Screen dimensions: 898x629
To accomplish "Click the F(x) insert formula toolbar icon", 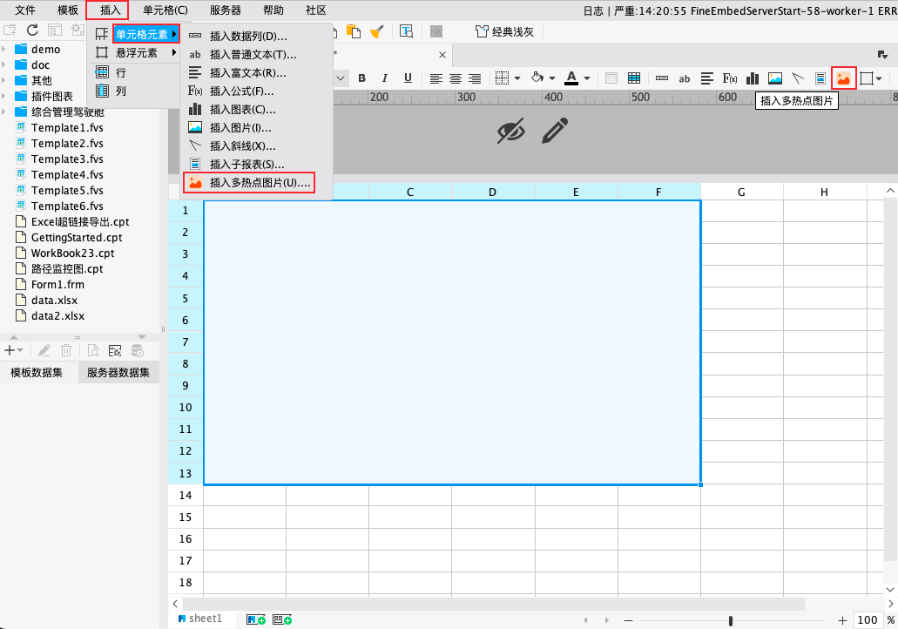I will [730, 78].
